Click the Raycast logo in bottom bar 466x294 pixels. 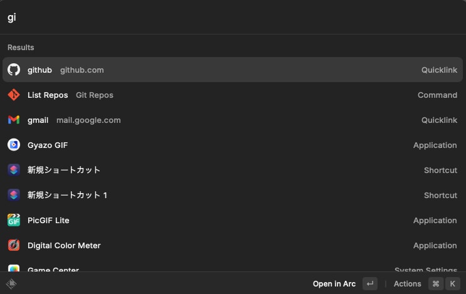tap(11, 283)
